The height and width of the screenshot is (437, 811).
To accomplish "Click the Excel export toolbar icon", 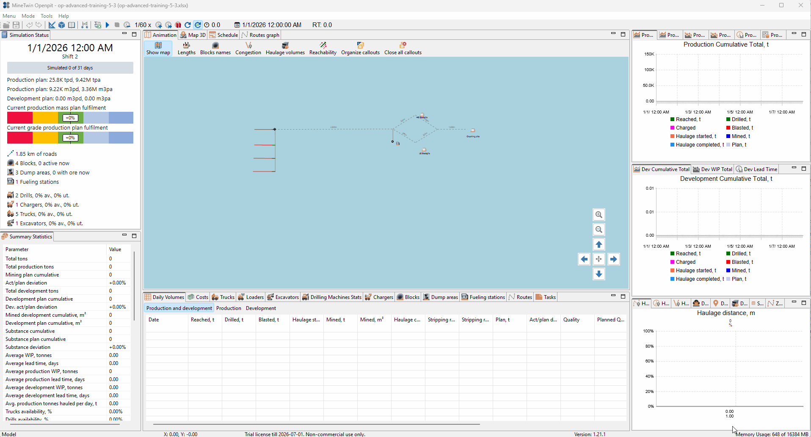I will click(x=98, y=25).
